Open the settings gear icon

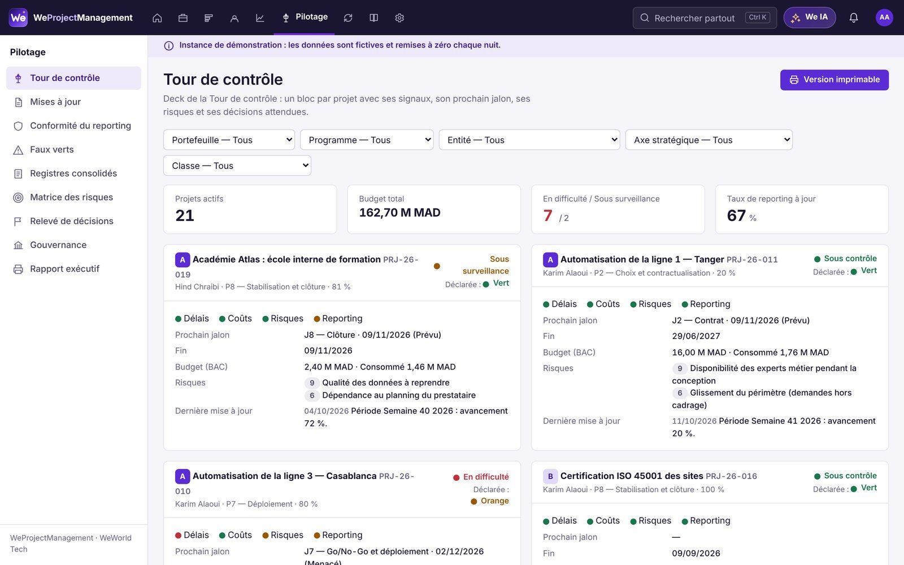coord(399,18)
